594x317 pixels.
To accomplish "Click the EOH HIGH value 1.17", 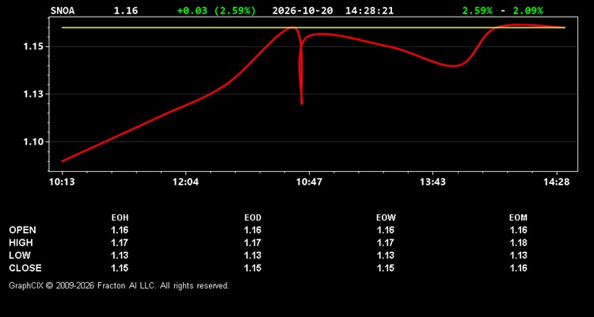I will (x=120, y=243).
